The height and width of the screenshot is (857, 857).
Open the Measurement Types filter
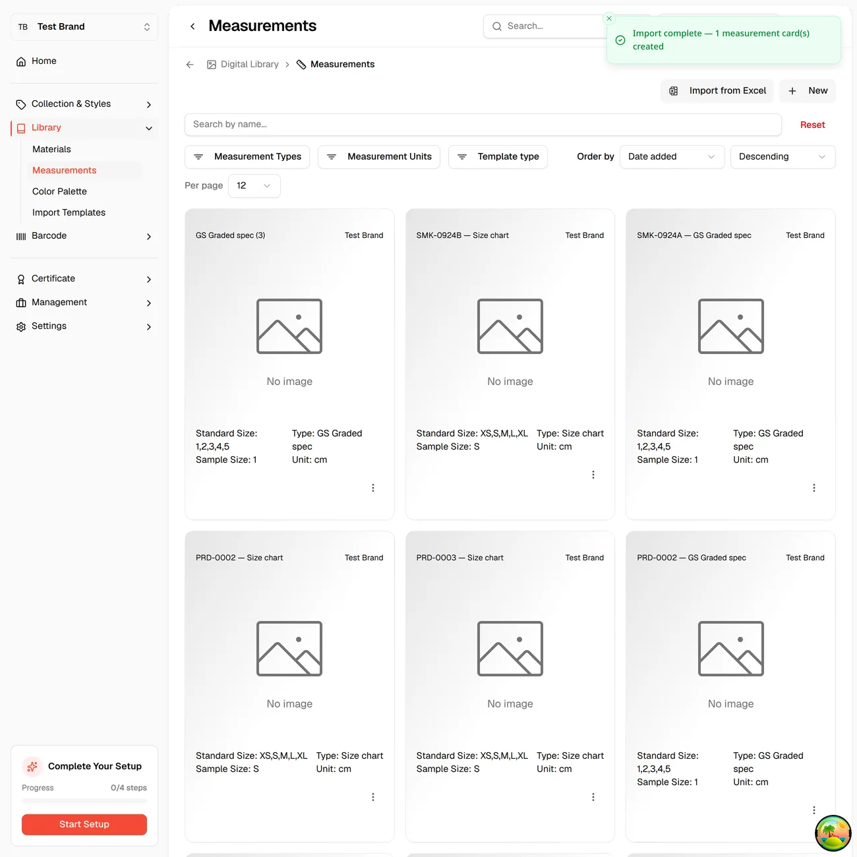(x=247, y=157)
